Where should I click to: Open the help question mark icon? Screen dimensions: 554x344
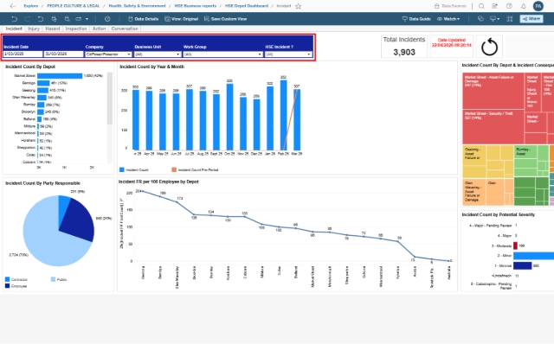pos(509,6)
